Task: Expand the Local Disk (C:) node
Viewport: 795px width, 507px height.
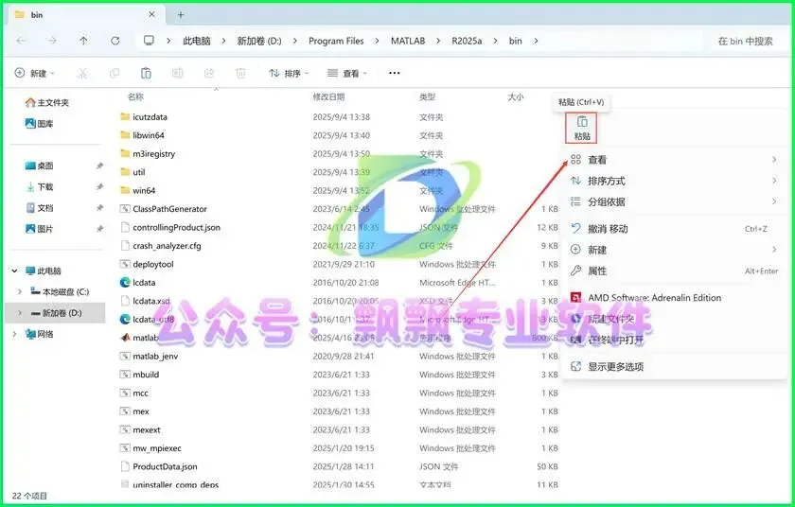Action: (20, 291)
